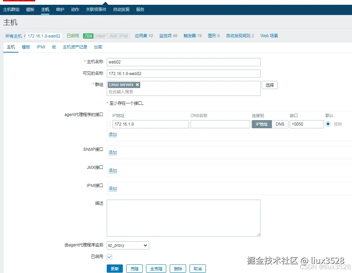Open the 172.16.1.8-web02 breadcrumb link
This screenshot has width=352, height=273.
[x=44, y=36]
